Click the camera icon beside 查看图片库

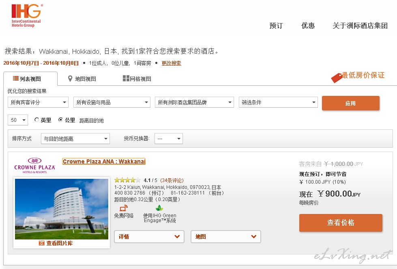[41, 243]
